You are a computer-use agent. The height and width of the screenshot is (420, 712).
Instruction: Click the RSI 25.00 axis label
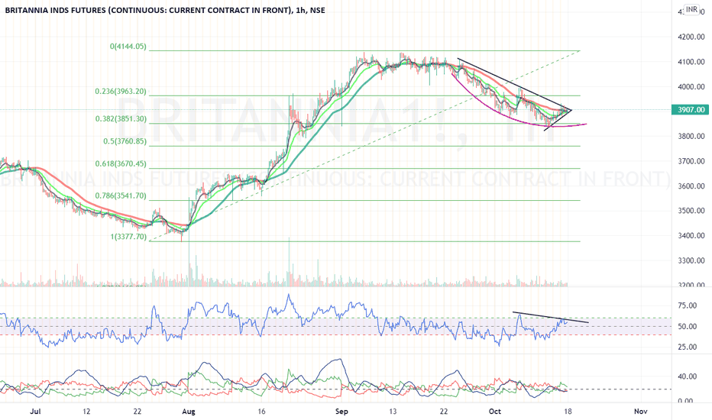[688, 347]
